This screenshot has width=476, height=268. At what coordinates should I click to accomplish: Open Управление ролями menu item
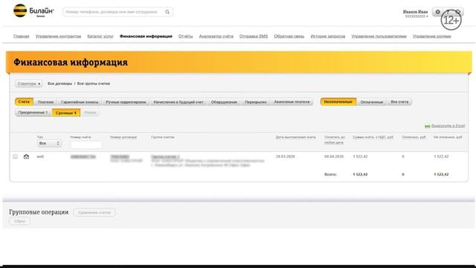[431, 36]
